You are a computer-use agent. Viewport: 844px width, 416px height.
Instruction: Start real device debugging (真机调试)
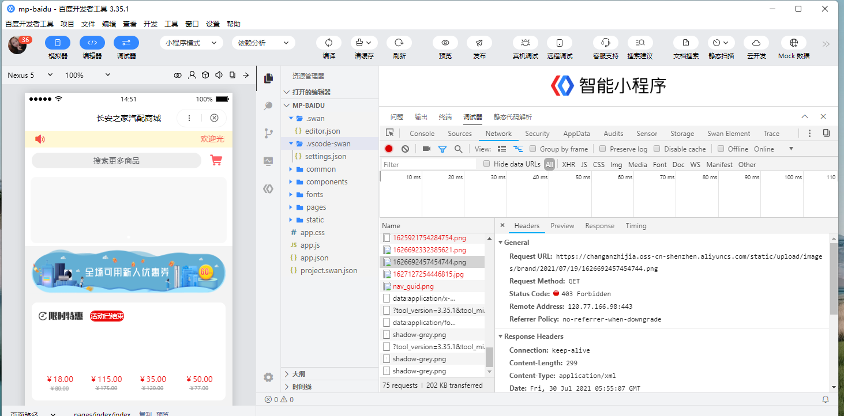click(x=526, y=43)
